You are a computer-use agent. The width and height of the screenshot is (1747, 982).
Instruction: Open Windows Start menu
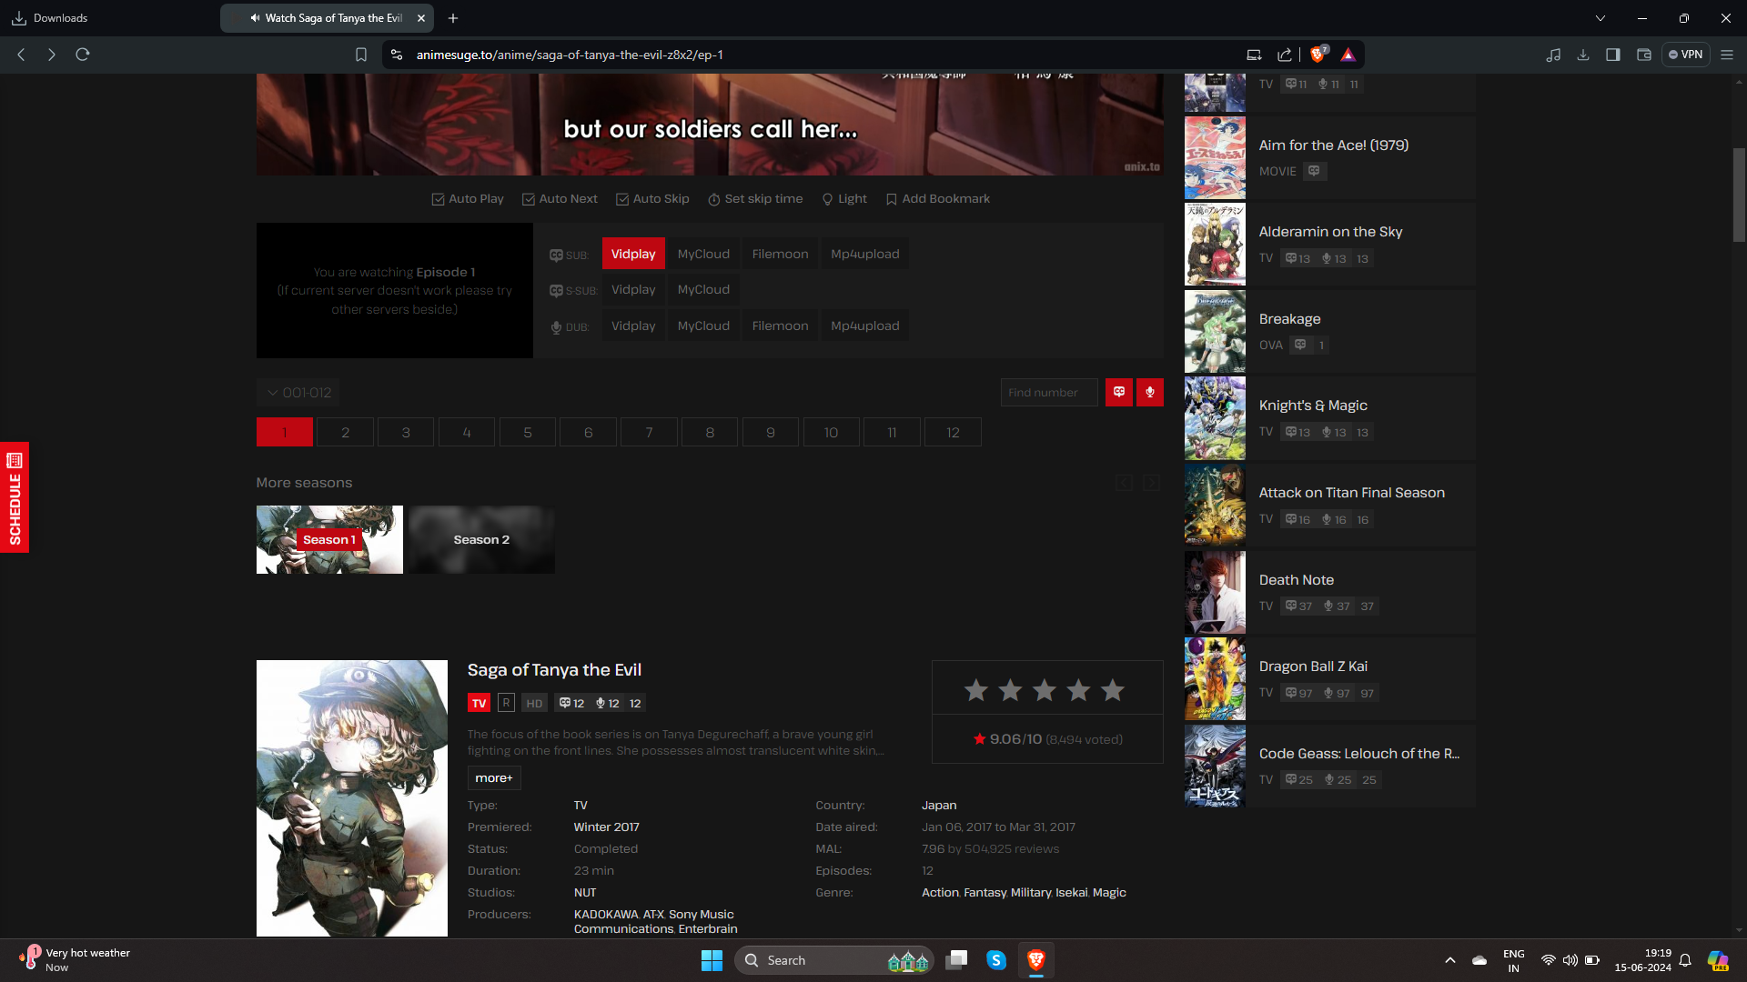coord(712,960)
